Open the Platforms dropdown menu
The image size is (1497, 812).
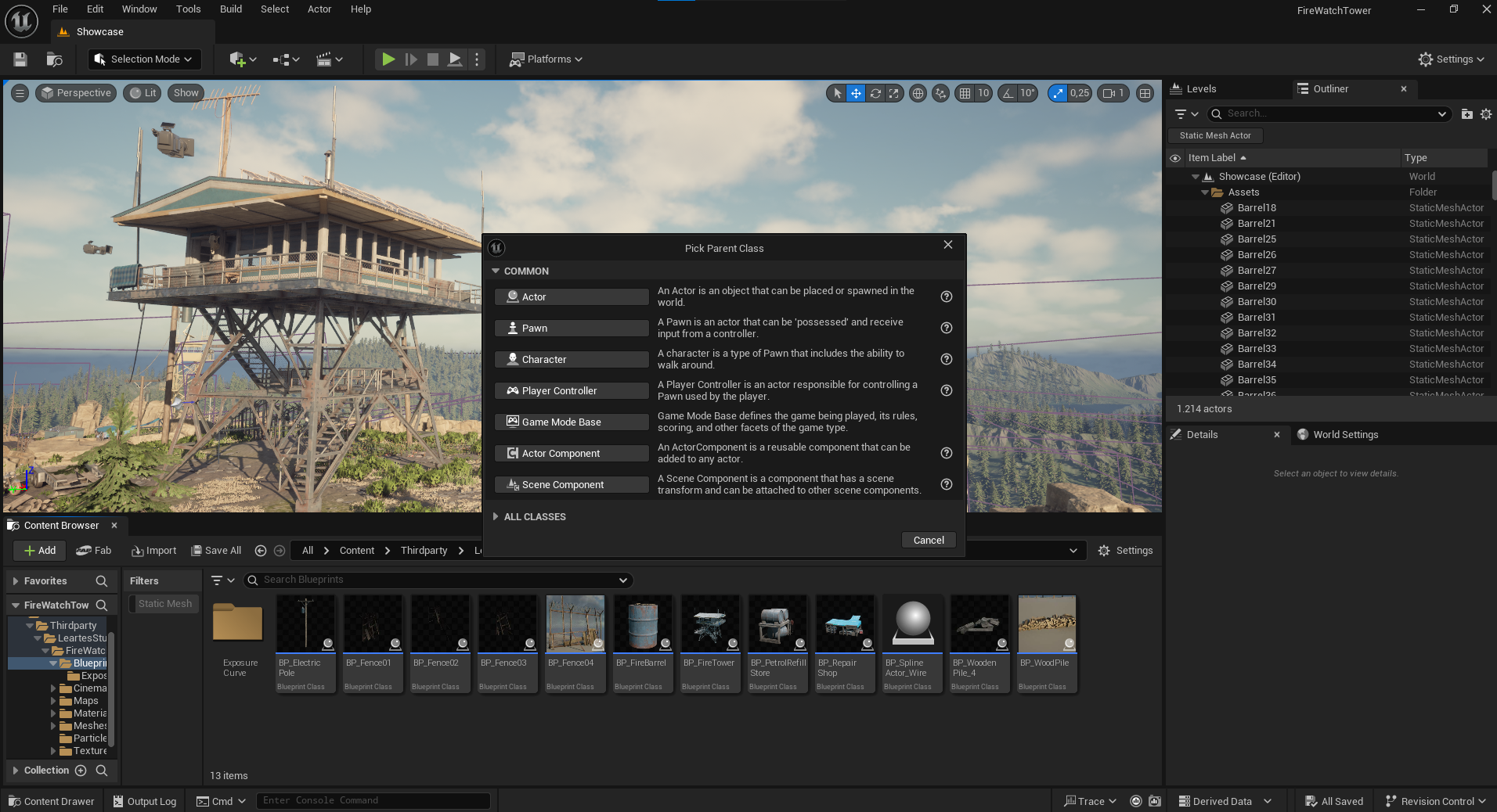[x=546, y=59]
